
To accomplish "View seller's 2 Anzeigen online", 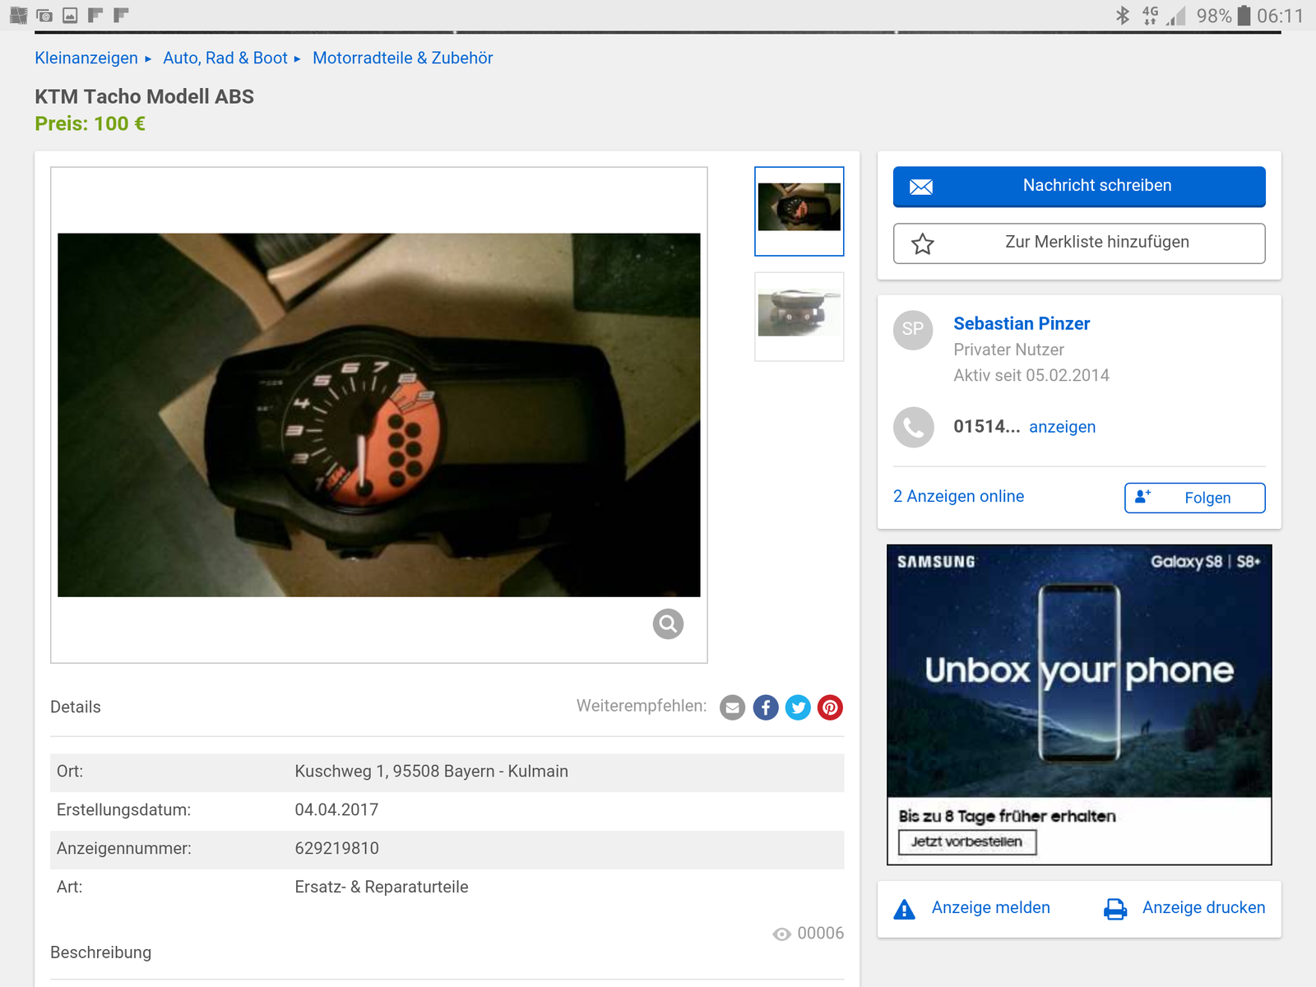I will pos(958,497).
